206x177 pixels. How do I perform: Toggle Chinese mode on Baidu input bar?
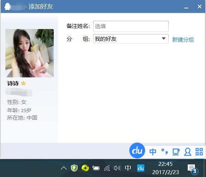153,152
